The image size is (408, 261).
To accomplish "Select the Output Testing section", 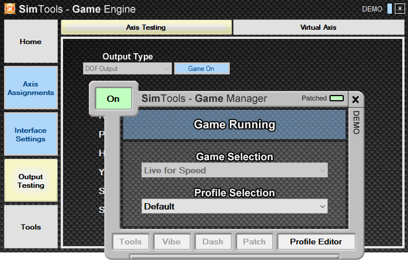I will (x=31, y=180).
